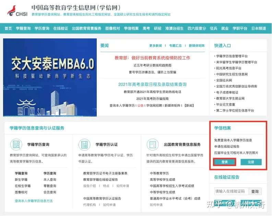This screenshot has height=216, width=272.
Task: Open 毕业论文查重 quick link
Action: coord(225,104)
